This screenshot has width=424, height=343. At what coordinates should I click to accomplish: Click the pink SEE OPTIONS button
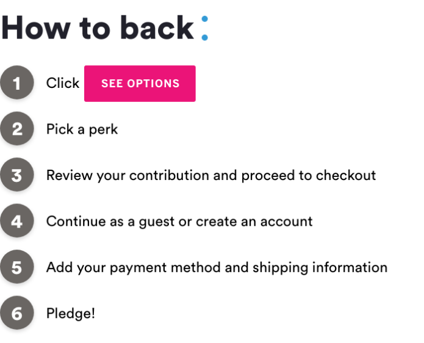(140, 84)
